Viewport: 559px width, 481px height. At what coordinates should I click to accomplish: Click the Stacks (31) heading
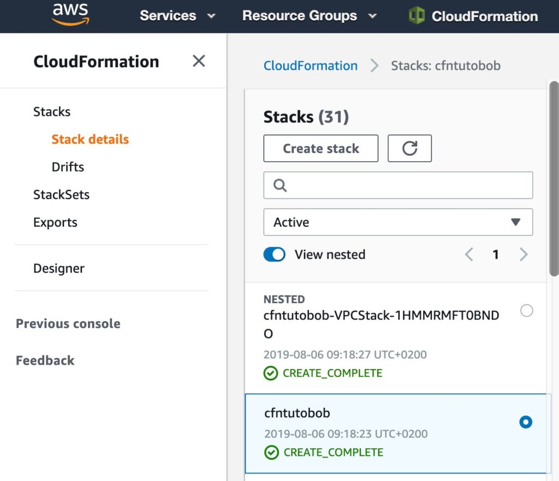tap(306, 117)
